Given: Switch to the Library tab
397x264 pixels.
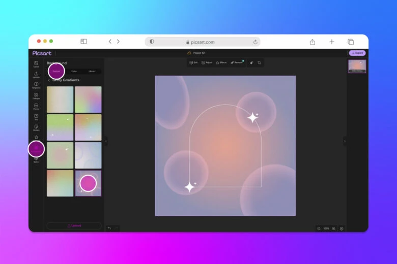Looking at the screenshot, I should [92, 71].
